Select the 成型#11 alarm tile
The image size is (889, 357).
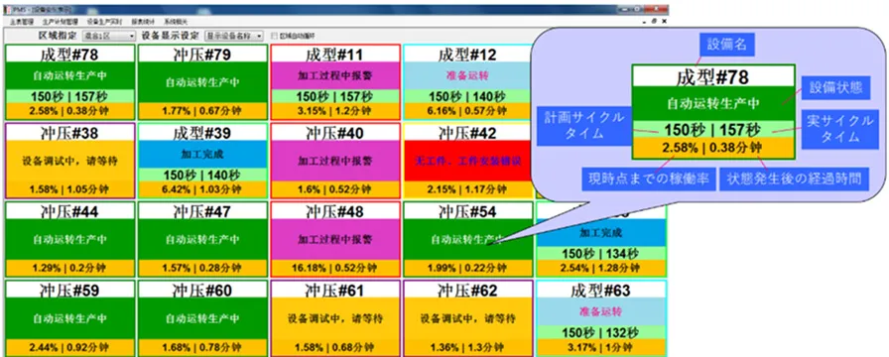coord(335,82)
